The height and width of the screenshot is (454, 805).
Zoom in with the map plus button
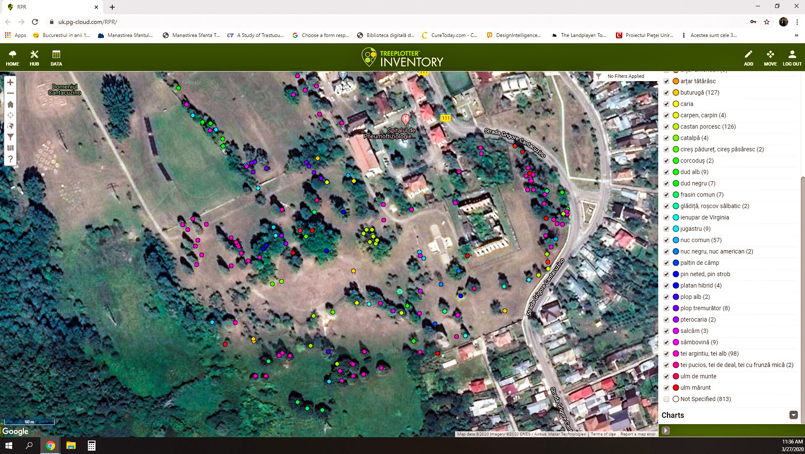[x=11, y=82]
